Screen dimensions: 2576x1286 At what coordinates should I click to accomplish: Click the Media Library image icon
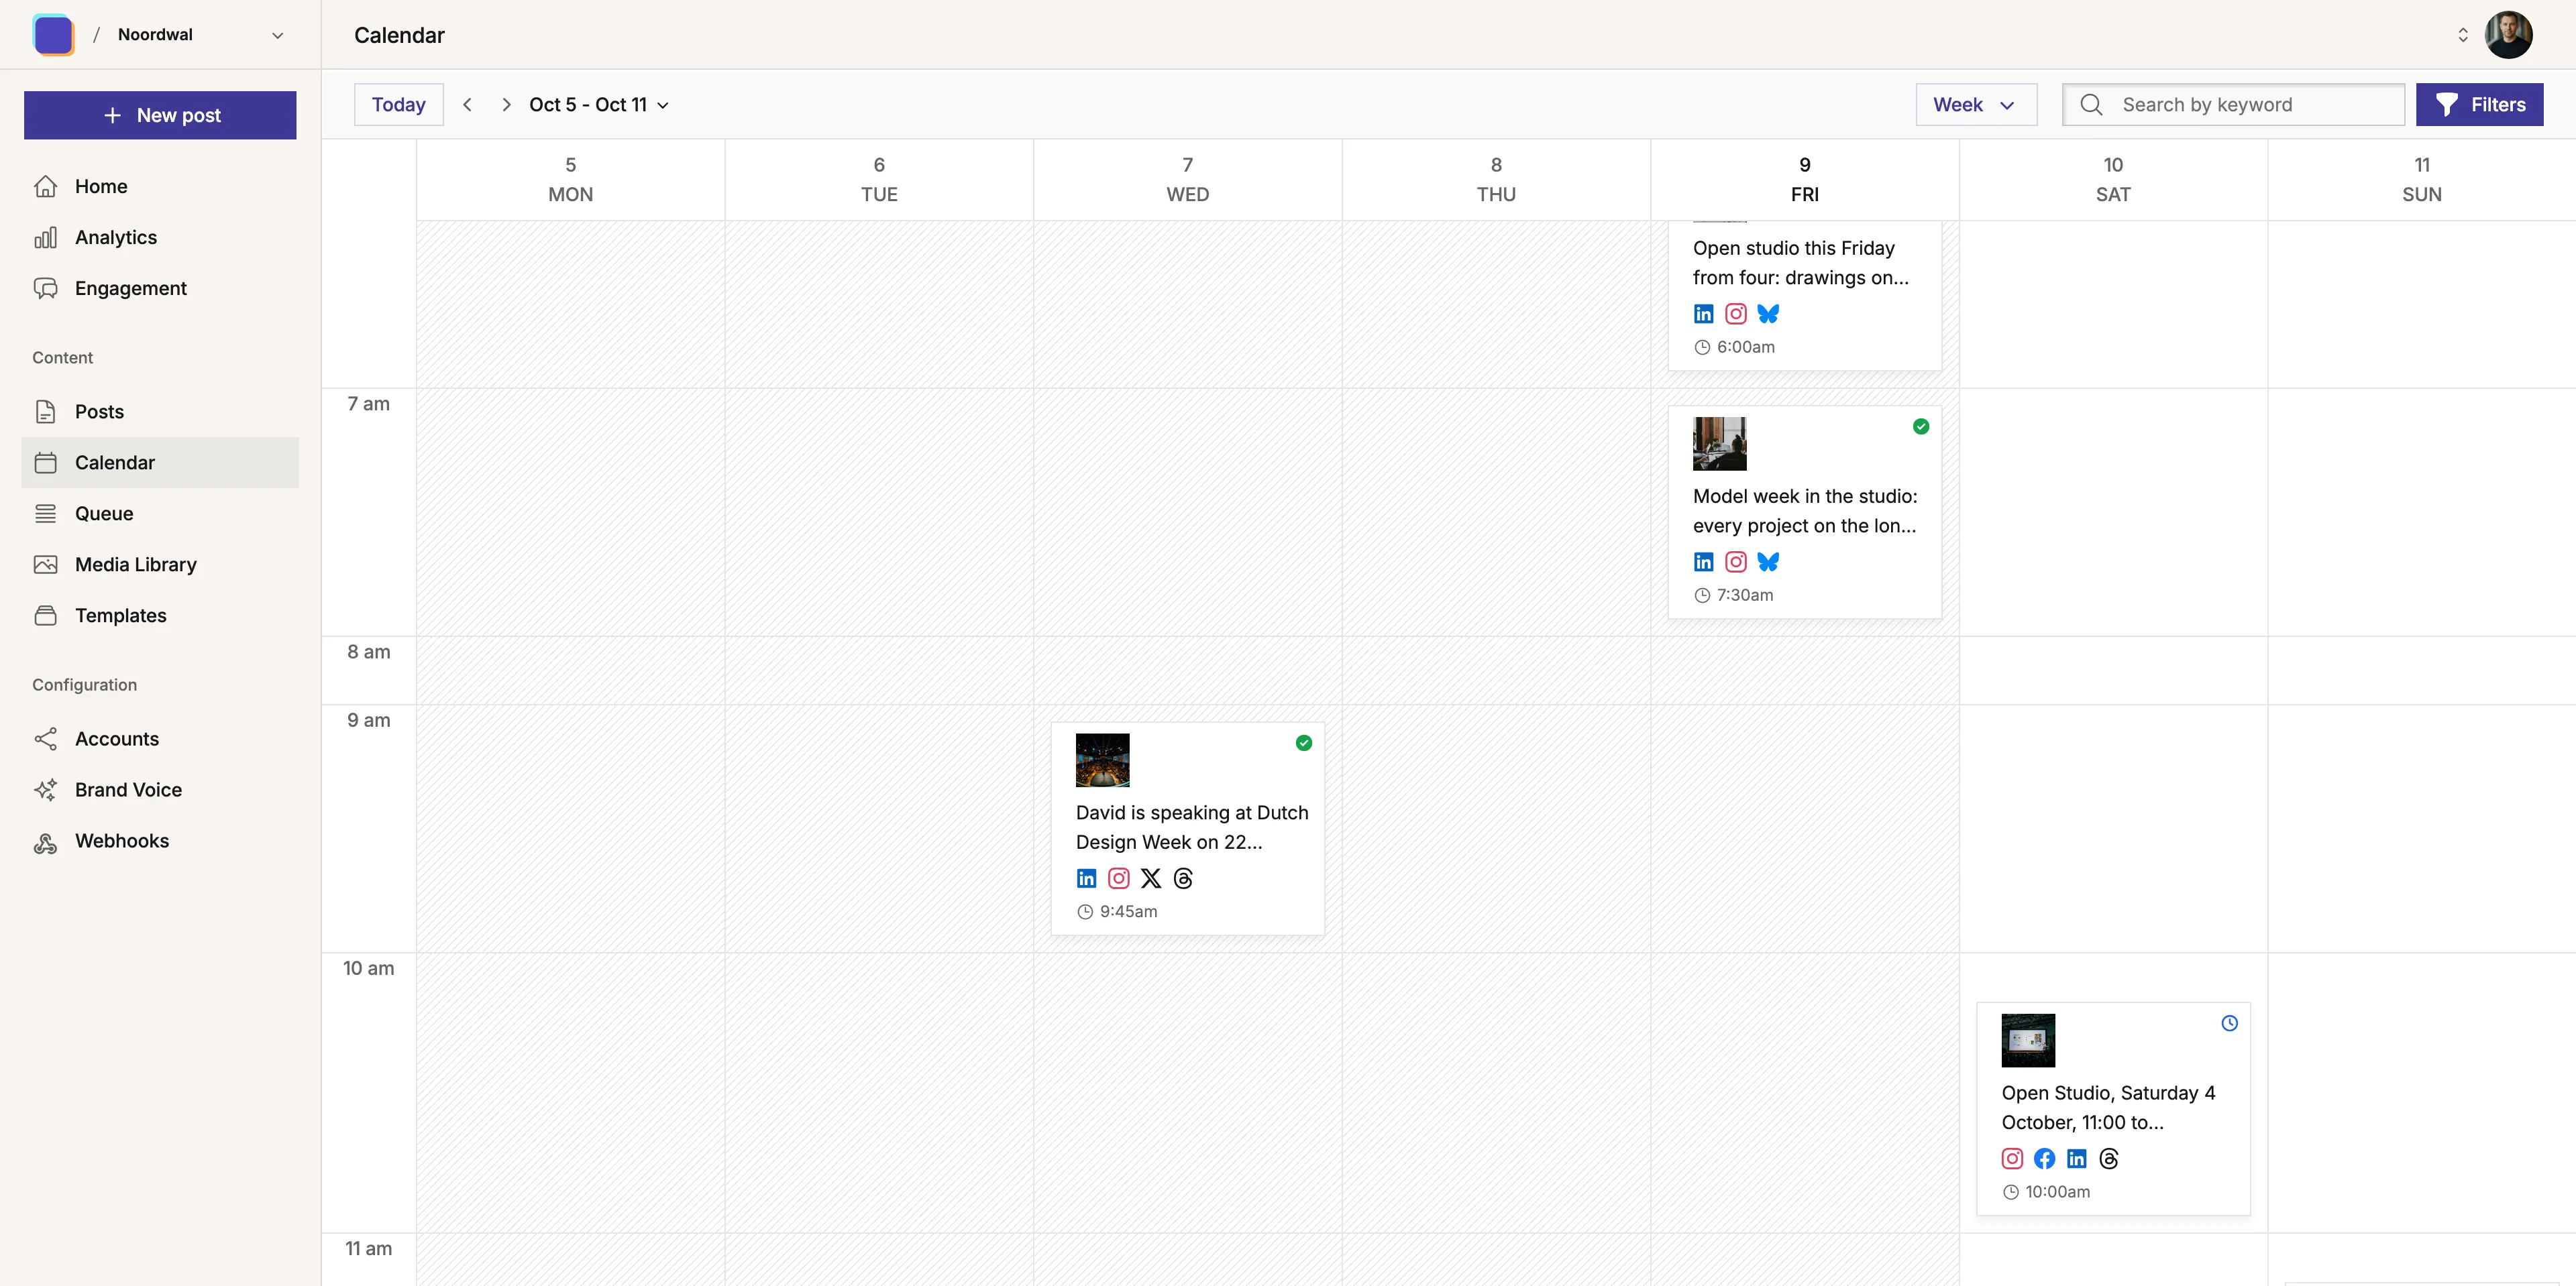click(x=46, y=564)
